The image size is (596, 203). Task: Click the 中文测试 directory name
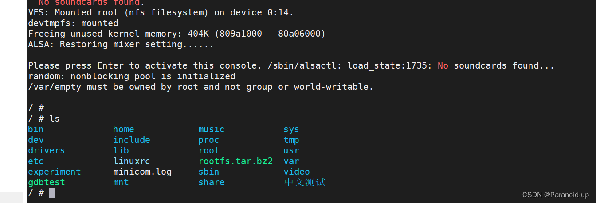click(x=305, y=182)
